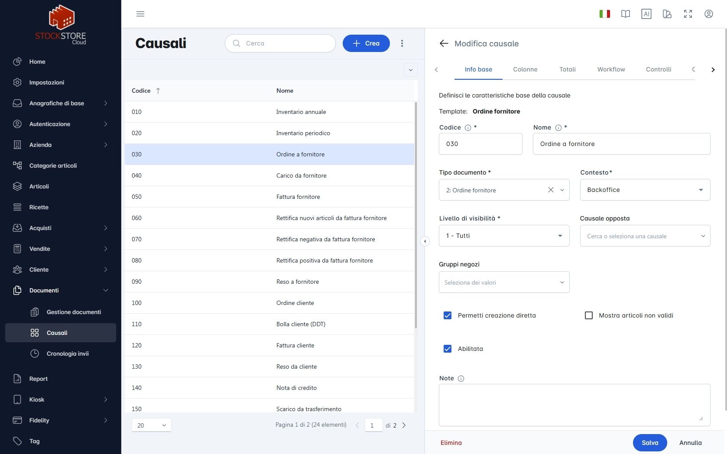
Task: Toggle the hamburger menu icon
Action: (x=140, y=14)
